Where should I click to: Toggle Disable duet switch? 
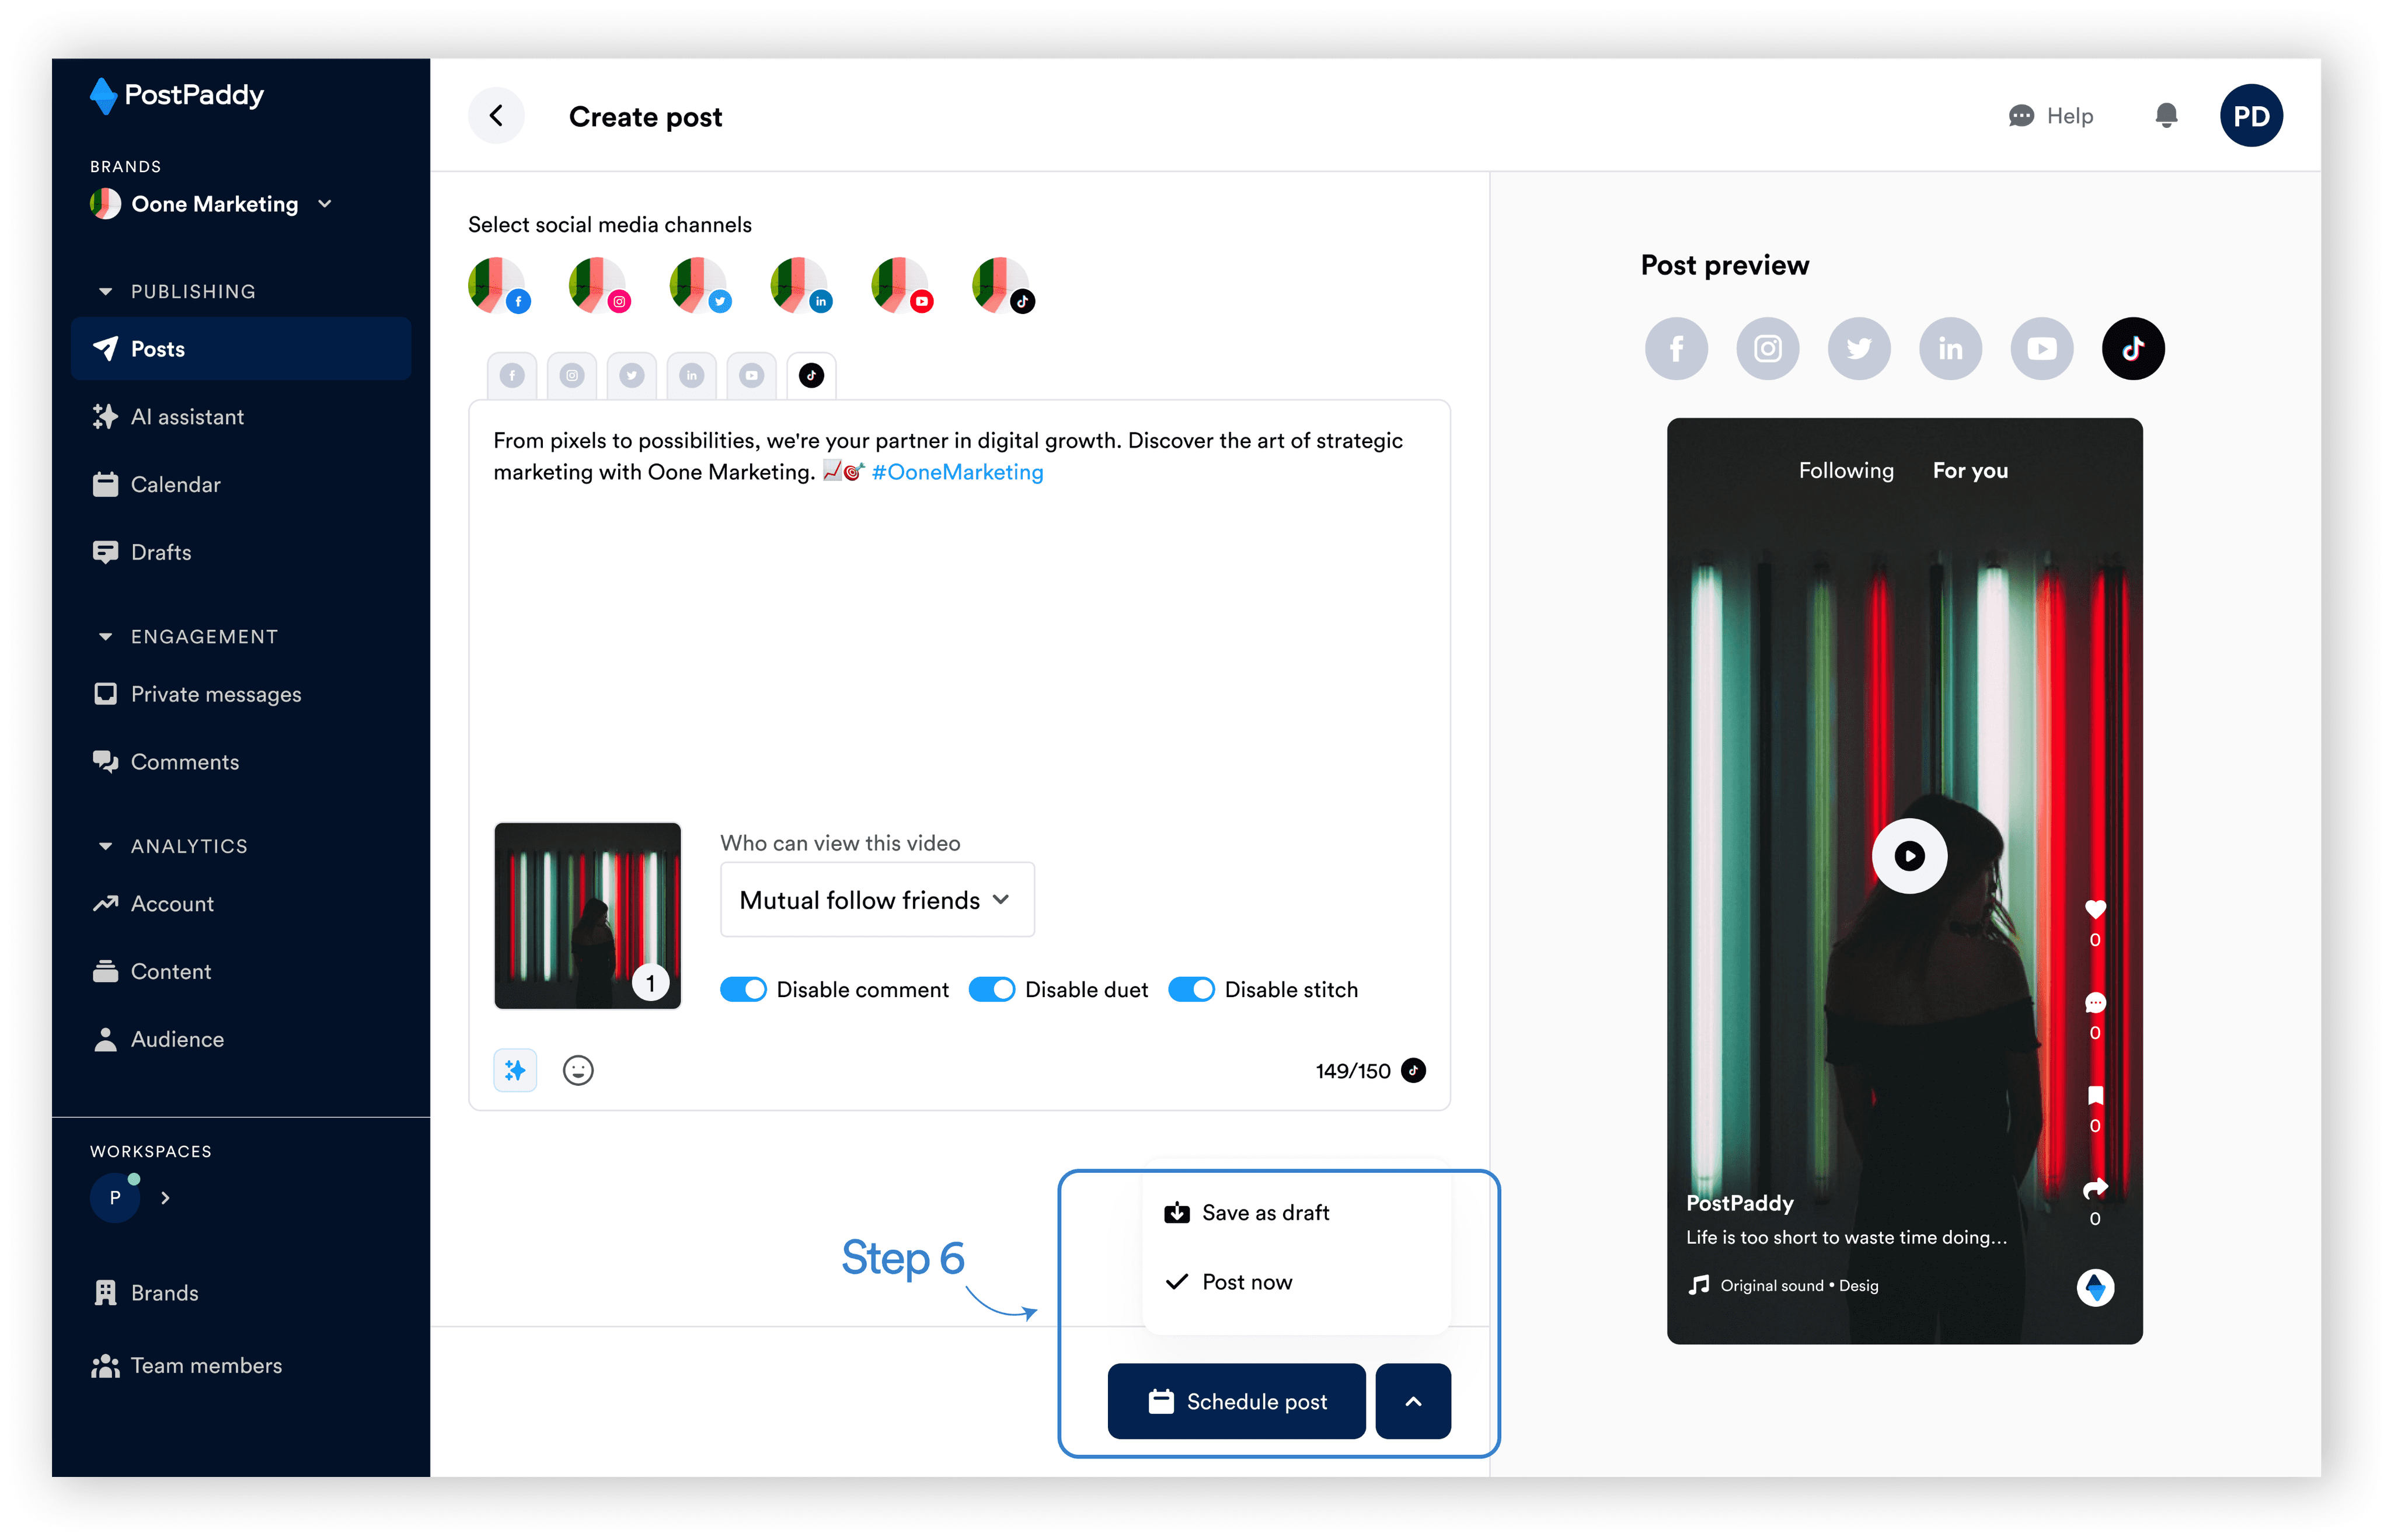(991, 989)
